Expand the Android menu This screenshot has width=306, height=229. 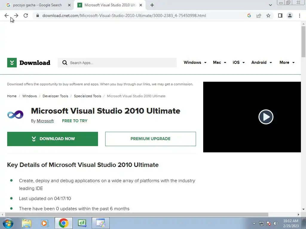click(x=261, y=63)
